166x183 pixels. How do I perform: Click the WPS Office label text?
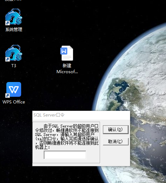(x=14, y=102)
